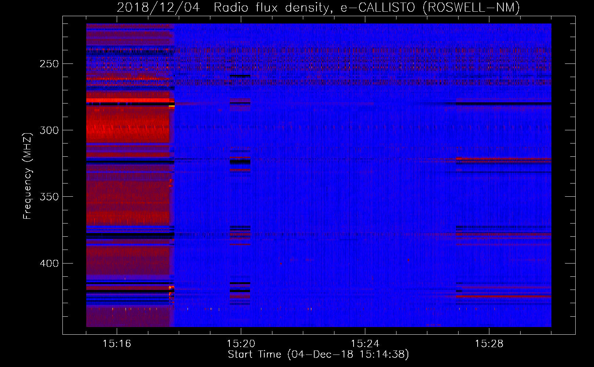
Task: Click the 350 frequency tick label
Action: pos(49,197)
